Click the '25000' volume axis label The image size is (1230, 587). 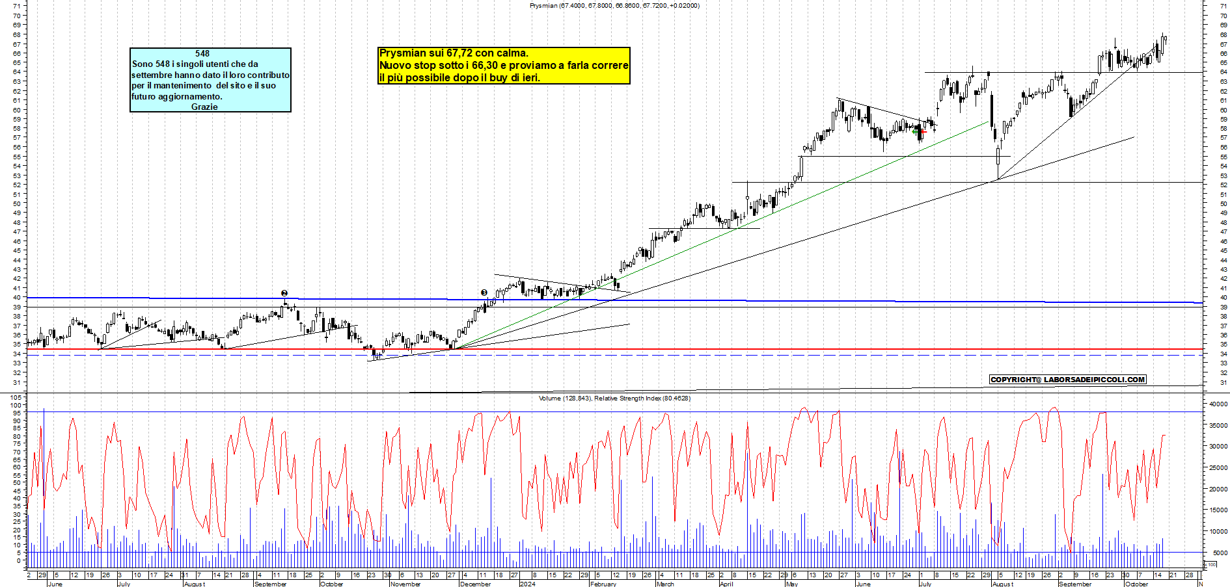coord(1218,467)
